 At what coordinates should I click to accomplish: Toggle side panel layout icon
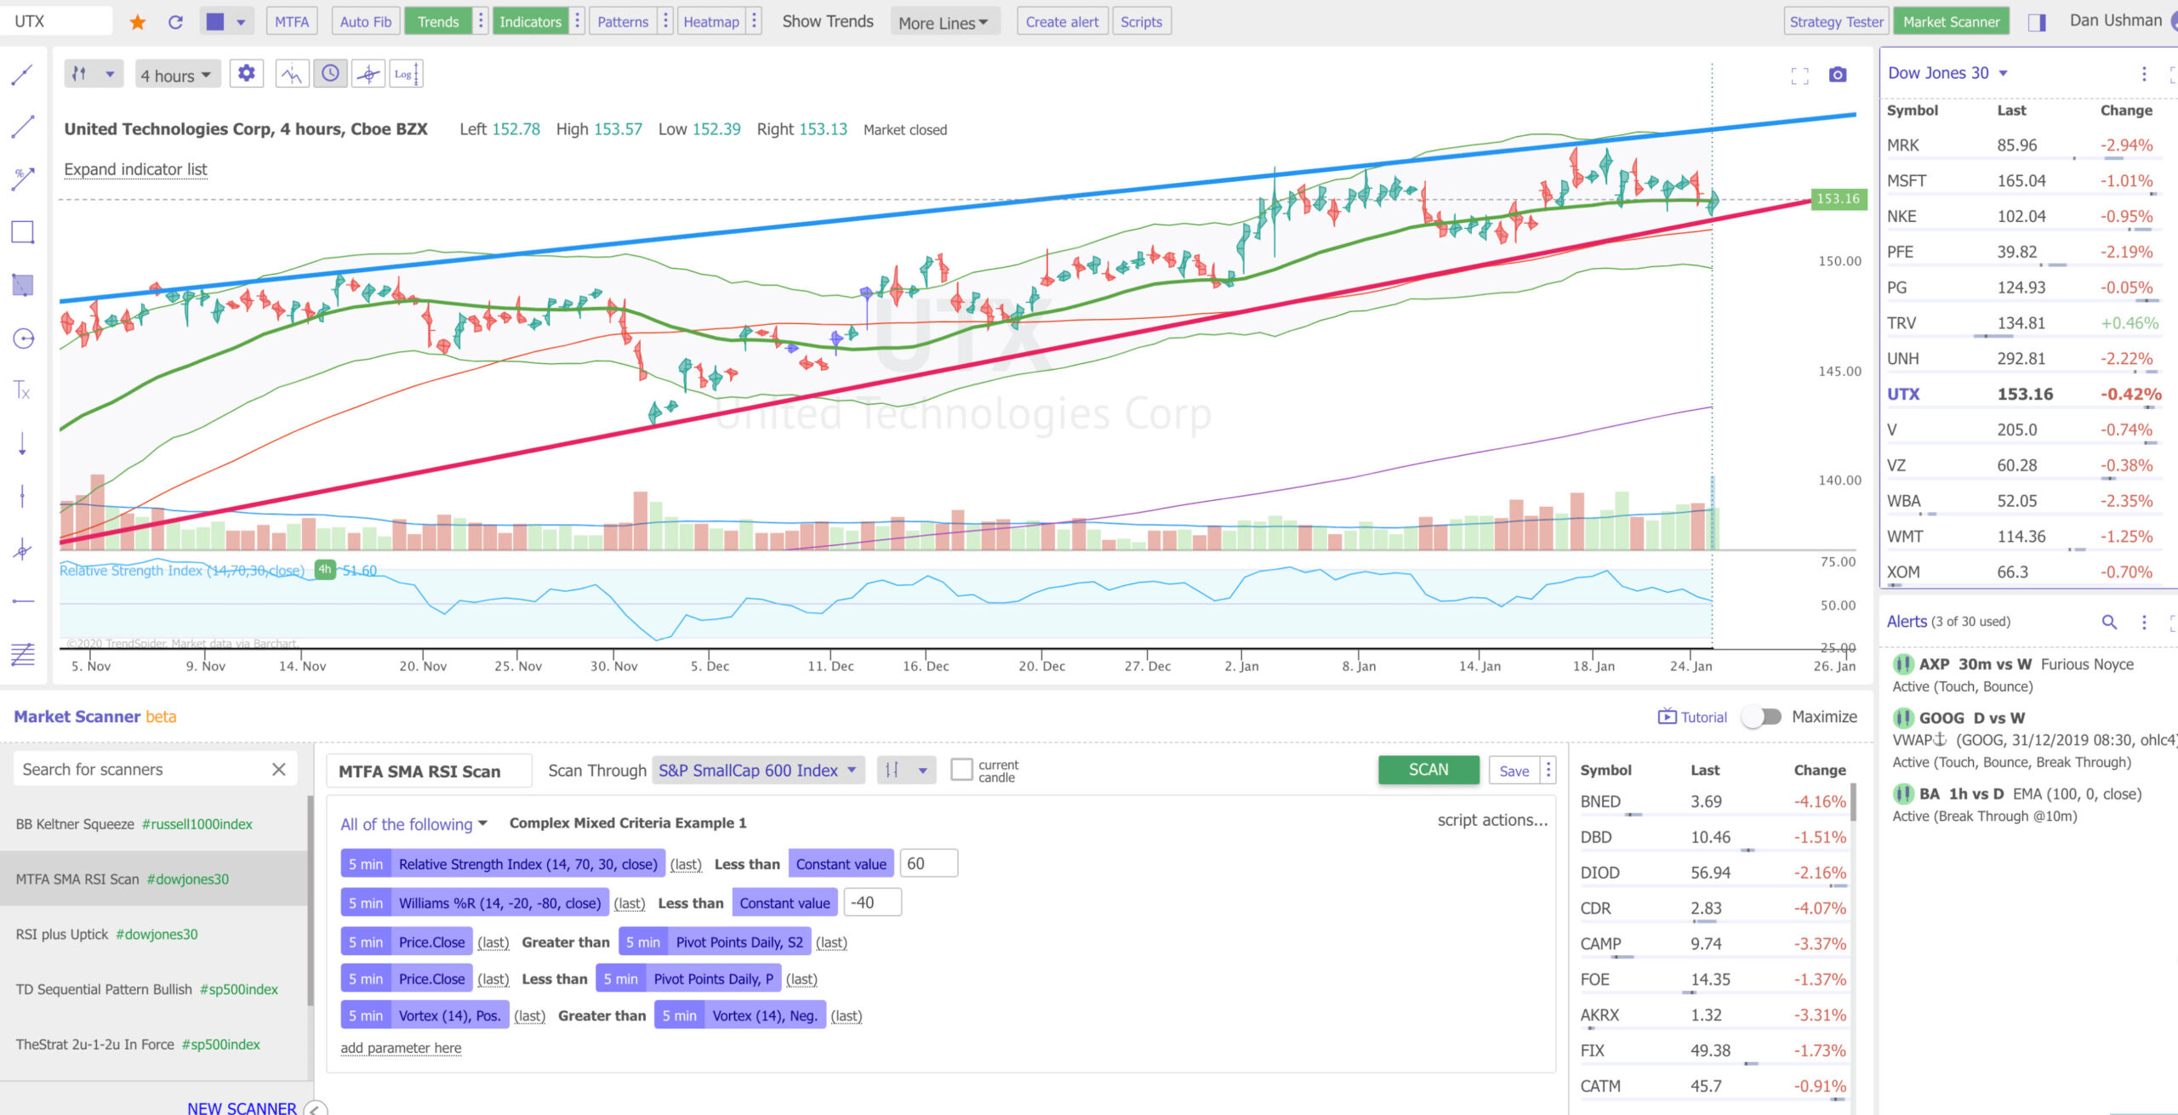point(2037,22)
